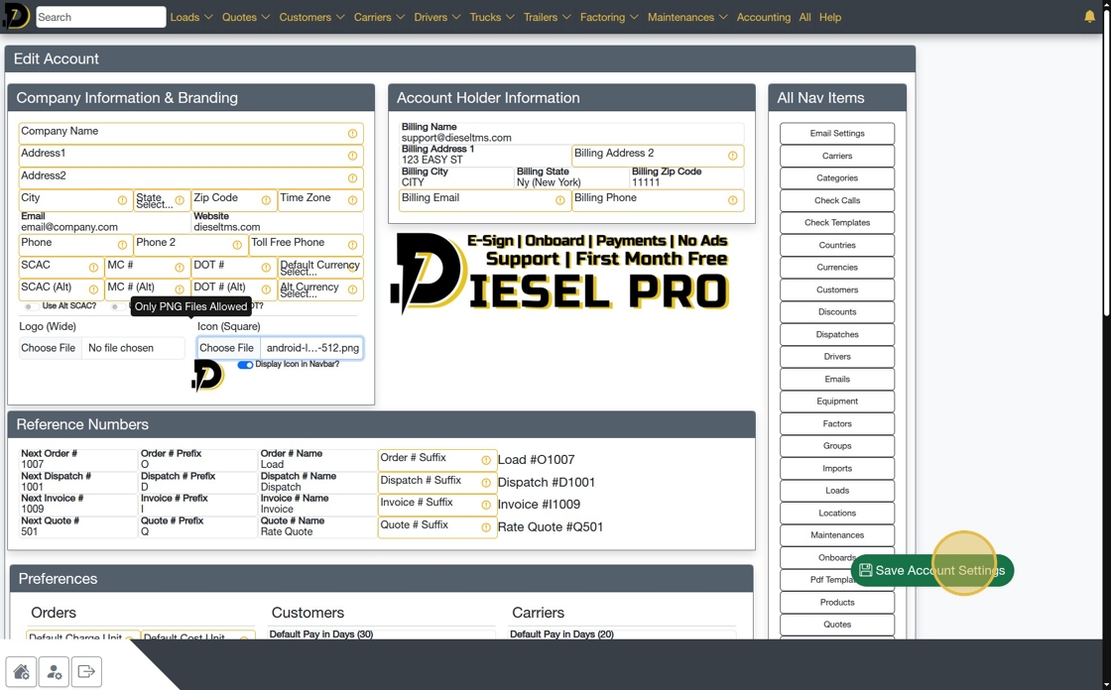Click warning icon in MC # field
Viewport: 1111px width, 690px height.
pyautogui.click(x=180, y=268)
